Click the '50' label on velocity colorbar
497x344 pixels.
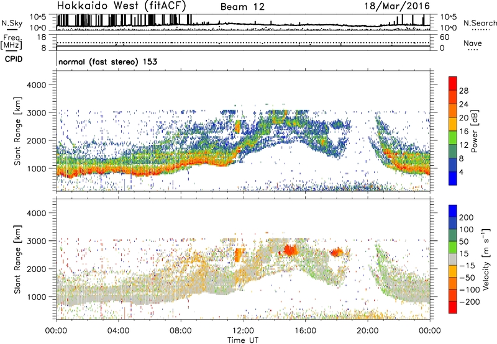pos(463,242)
